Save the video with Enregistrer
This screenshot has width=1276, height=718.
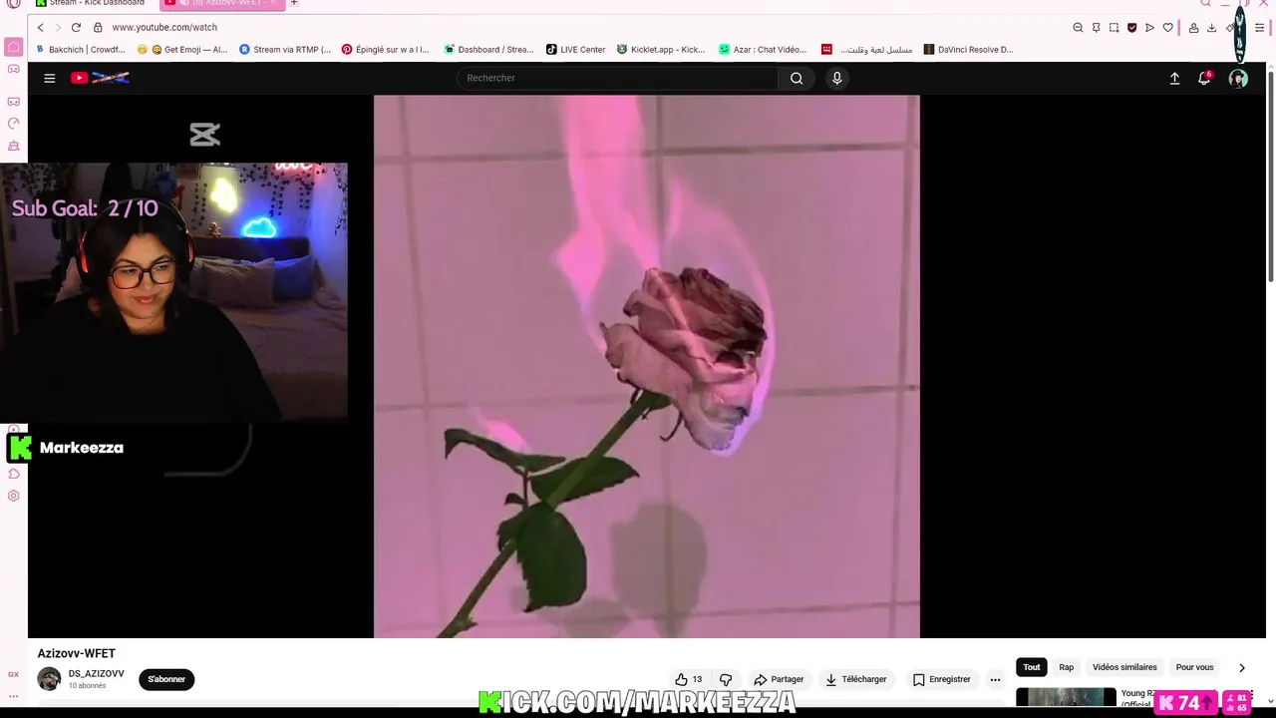(941, 679)
